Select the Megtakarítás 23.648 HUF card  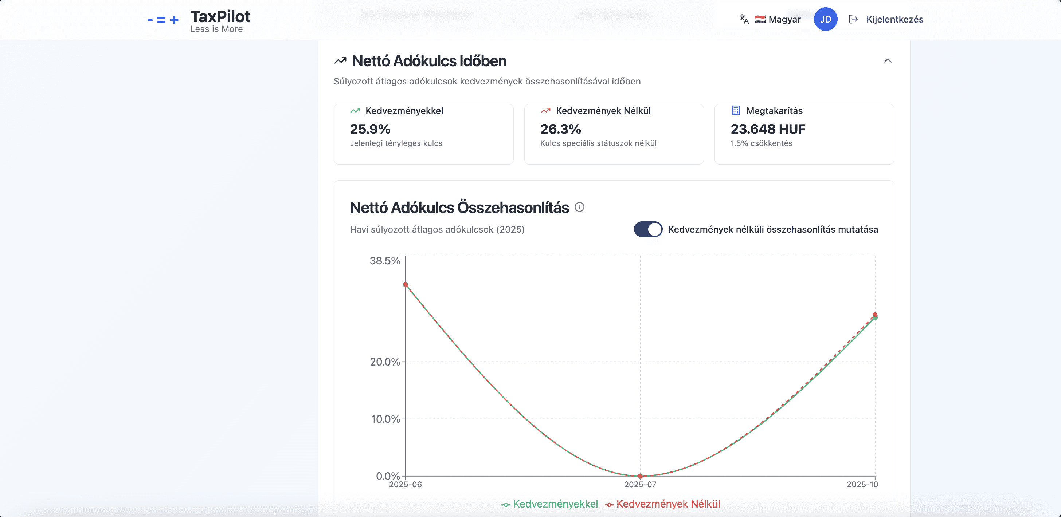[x=804, y=134]
